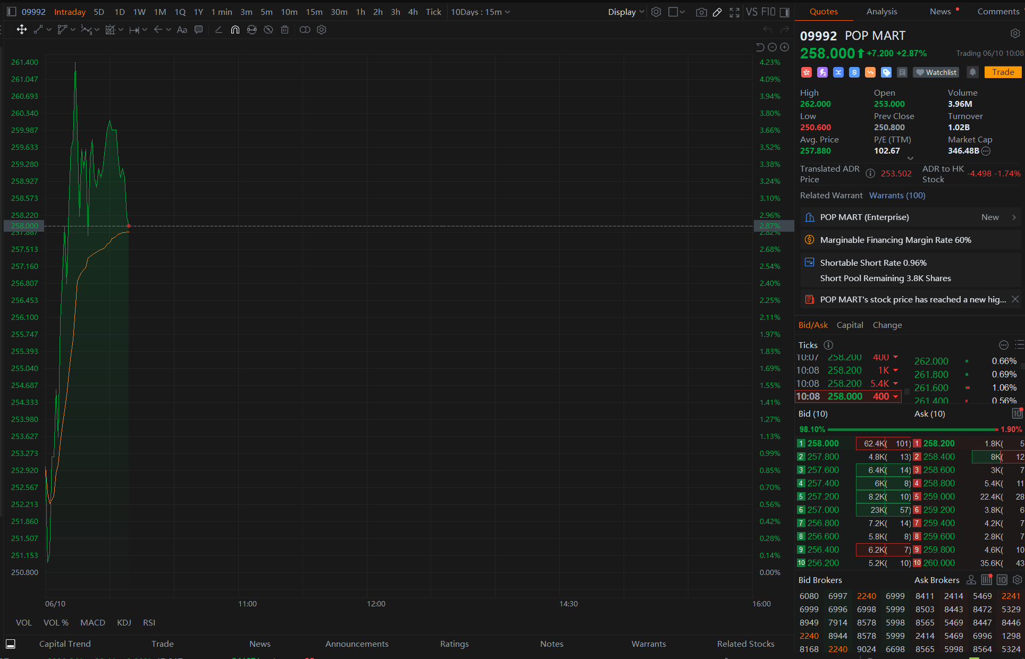Click the blue S dollar badge icon
Screen dimensions: 1025x659
(854, 72)
